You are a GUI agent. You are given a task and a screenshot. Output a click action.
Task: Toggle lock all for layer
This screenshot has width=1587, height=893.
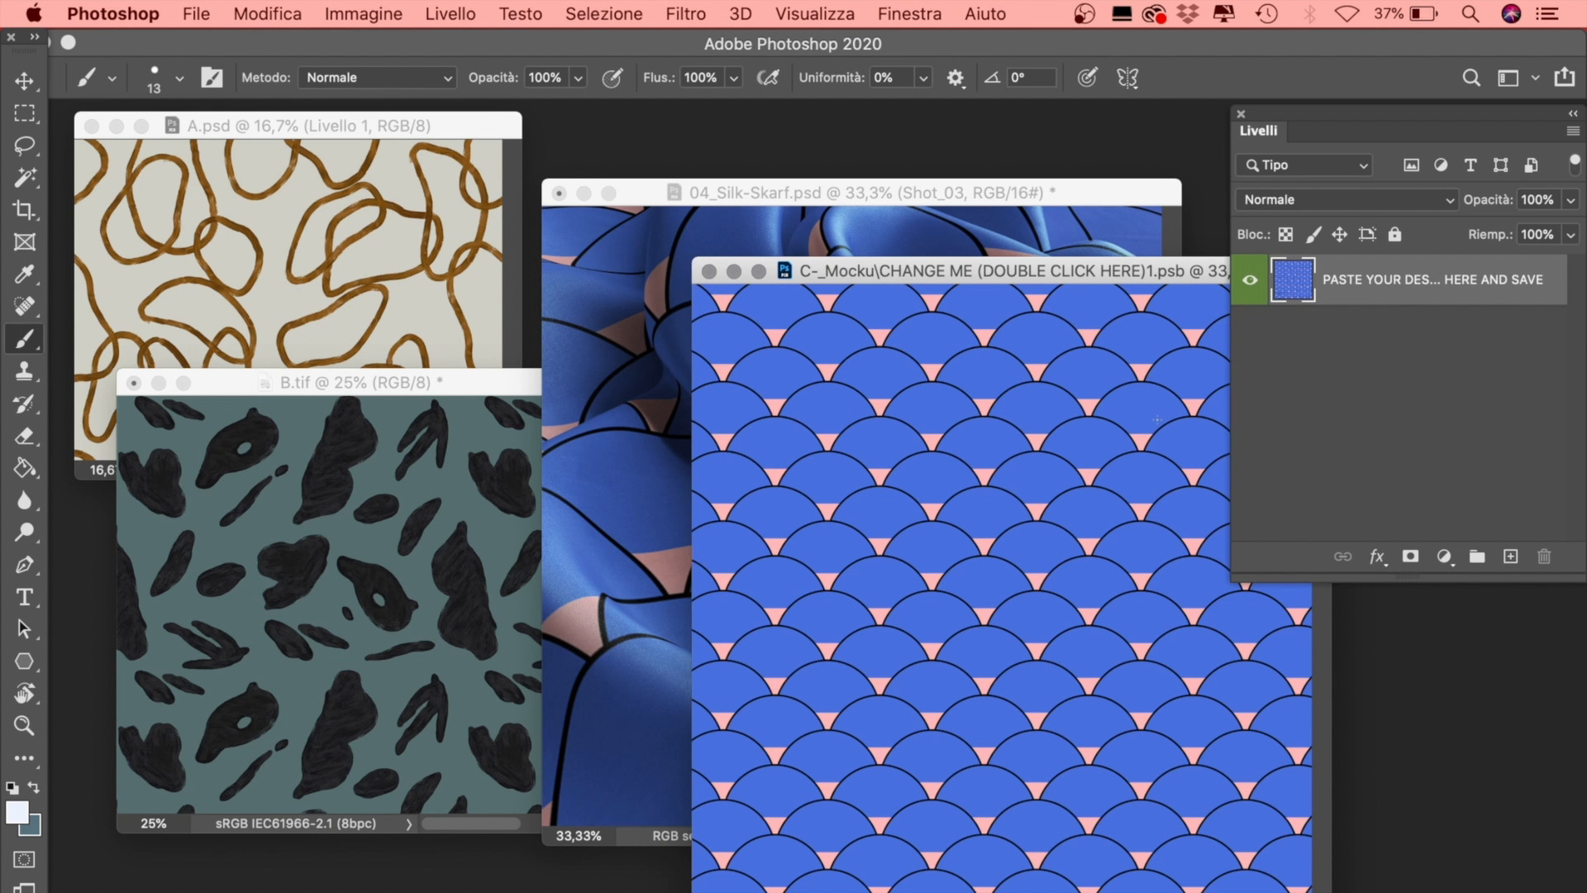point(1394,235)
